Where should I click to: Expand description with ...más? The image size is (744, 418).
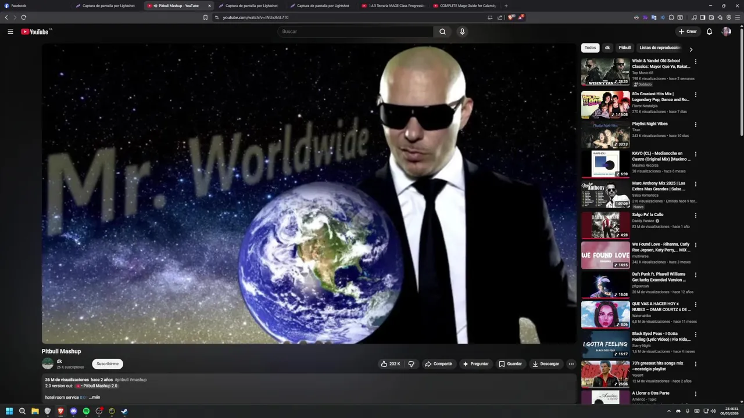[95, 398]
